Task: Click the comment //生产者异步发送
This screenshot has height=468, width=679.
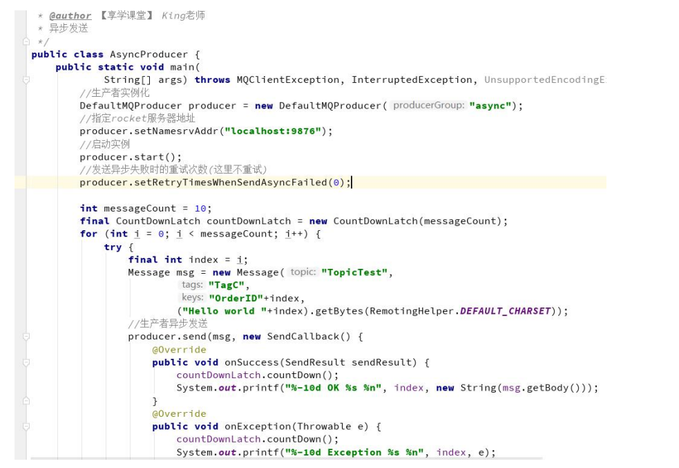Action: click(x=168, y=324)
